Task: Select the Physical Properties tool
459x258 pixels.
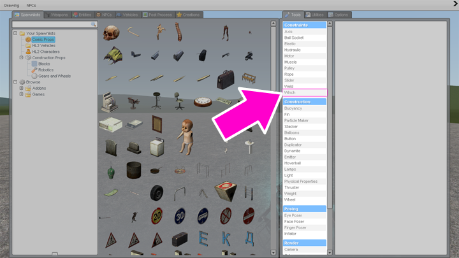Action: tap(305, 182)
